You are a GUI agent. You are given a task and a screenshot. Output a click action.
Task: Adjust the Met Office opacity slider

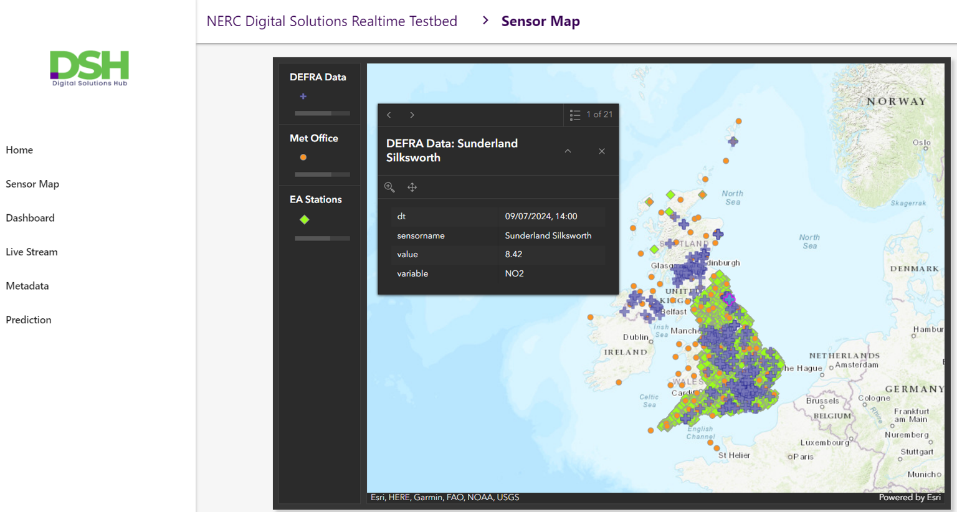(322, 174)
